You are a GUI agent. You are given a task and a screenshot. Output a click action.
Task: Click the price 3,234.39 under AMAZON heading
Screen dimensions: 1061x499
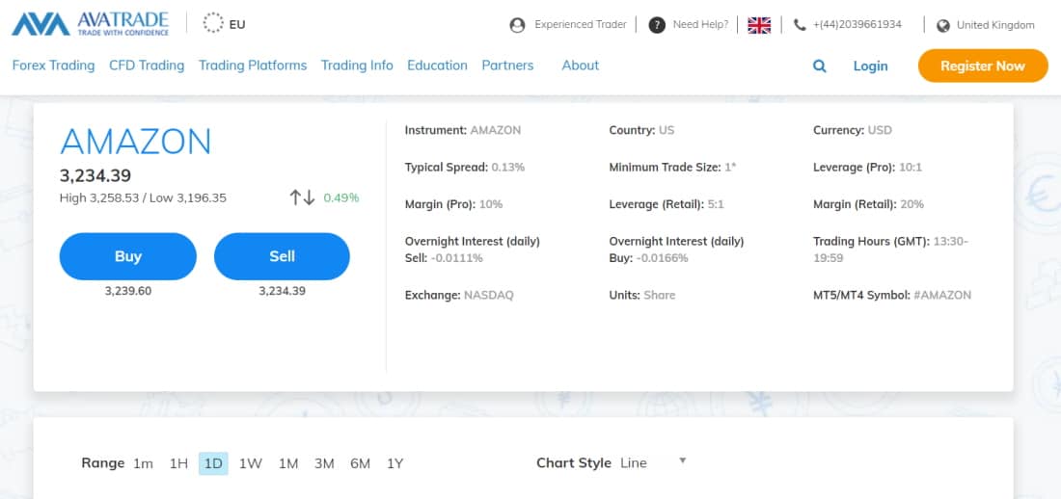[95, 175]
